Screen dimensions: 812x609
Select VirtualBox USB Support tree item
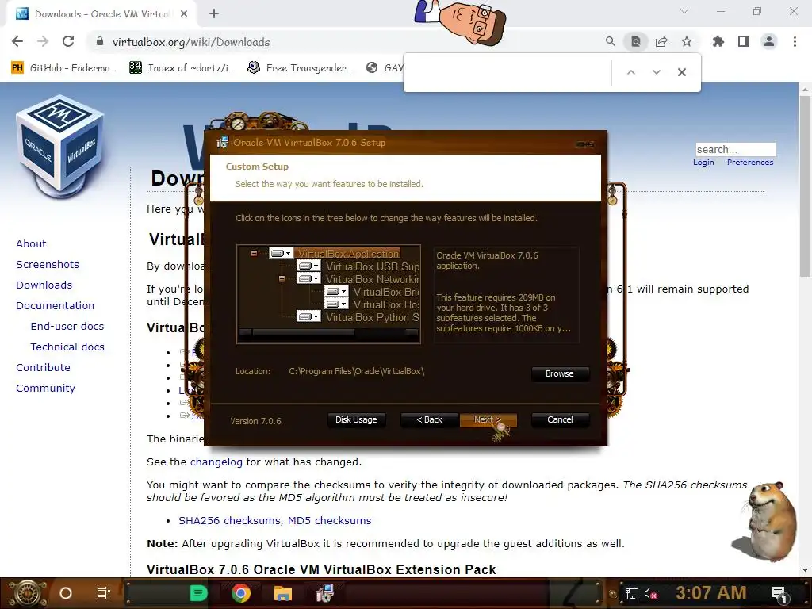(373, 266)
